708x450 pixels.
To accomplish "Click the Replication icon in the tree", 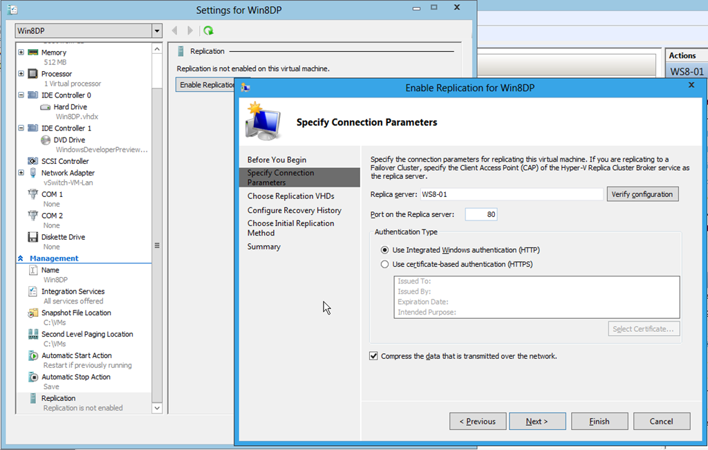I will click(33, 398).
